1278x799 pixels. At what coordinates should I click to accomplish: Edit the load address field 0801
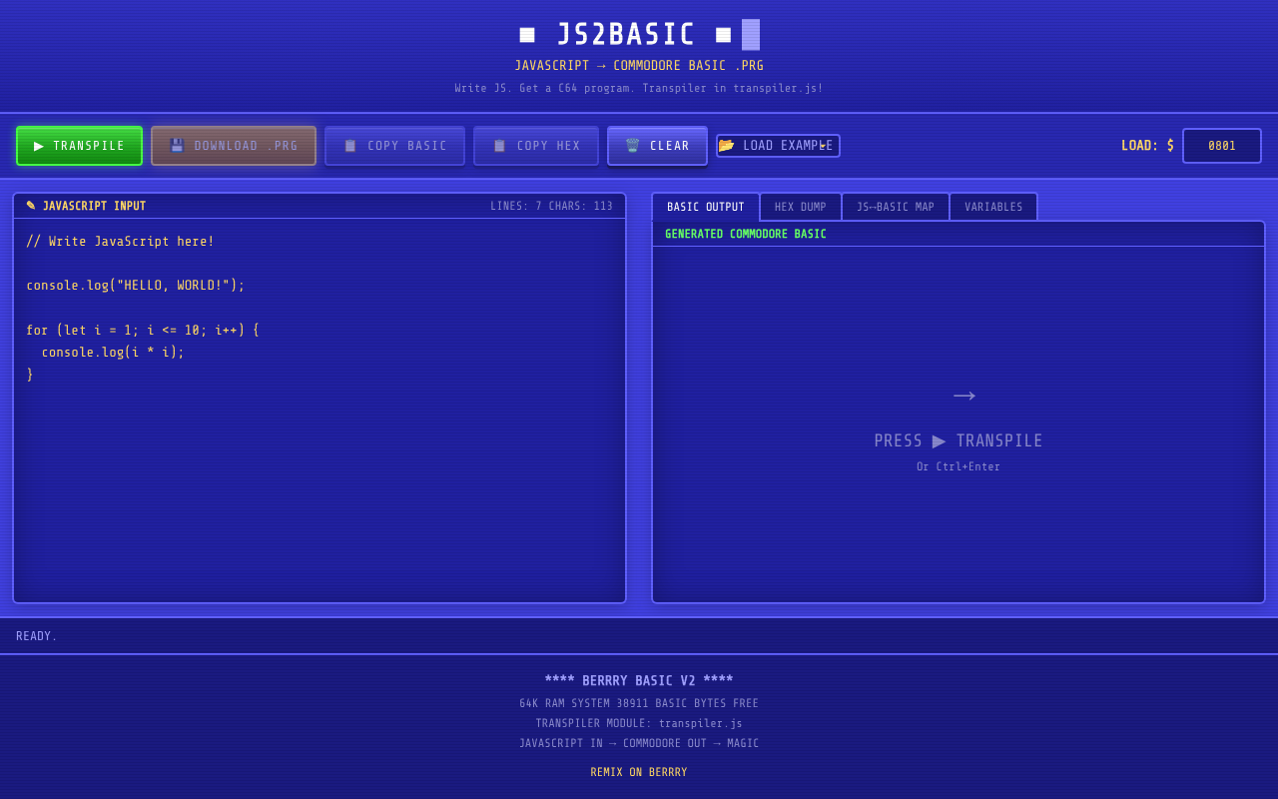tap(1222, 146)
